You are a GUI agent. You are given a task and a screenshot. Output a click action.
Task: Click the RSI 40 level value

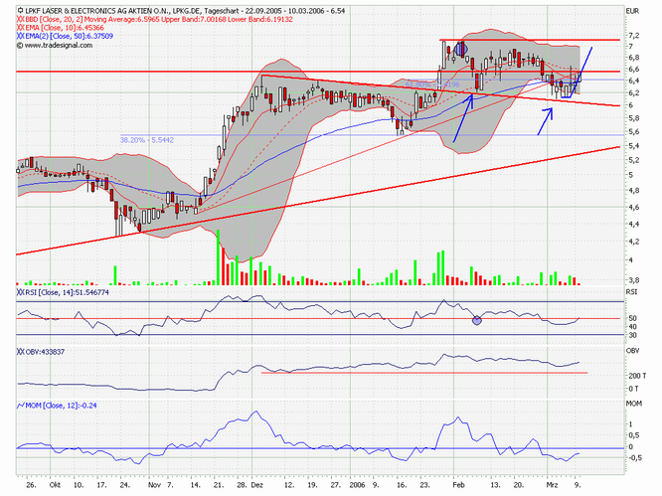(632, 327)
